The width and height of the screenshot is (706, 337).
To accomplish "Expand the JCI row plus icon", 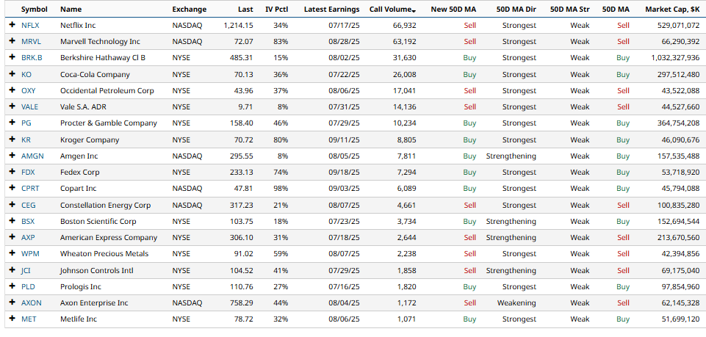I will click(x=12, y=270).
